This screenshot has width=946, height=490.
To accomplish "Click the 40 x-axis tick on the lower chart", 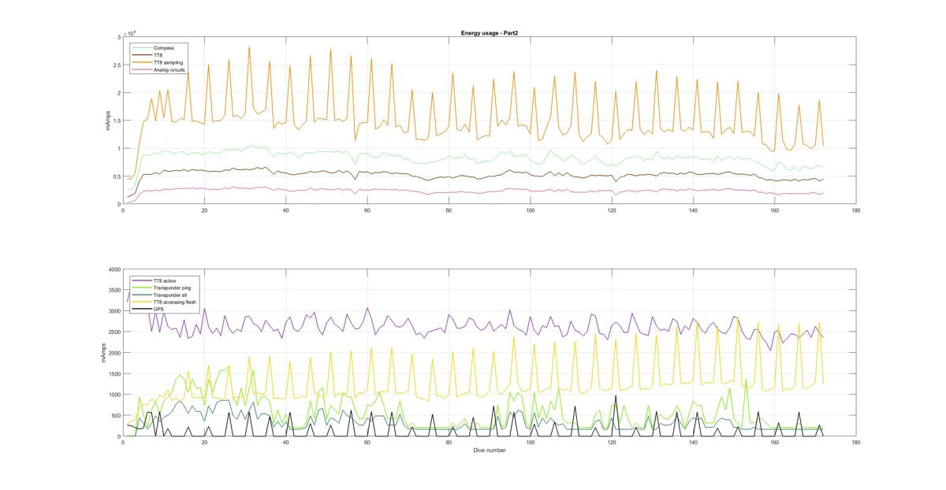I will pos(285,443).
